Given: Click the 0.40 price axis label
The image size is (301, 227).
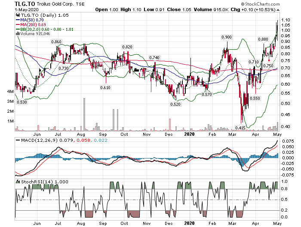Looking at the screenshot, I should click(x=286, y=126).
